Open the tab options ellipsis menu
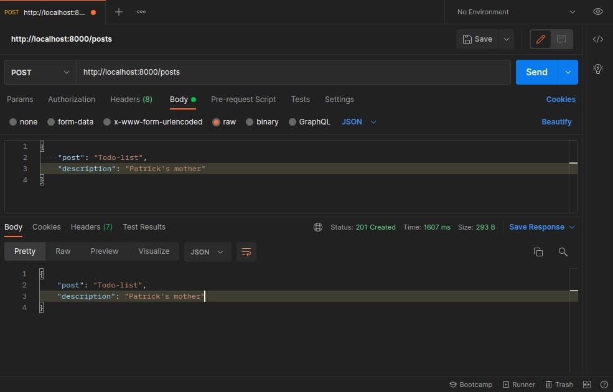613x392 pixels. (x=141, y=12)
